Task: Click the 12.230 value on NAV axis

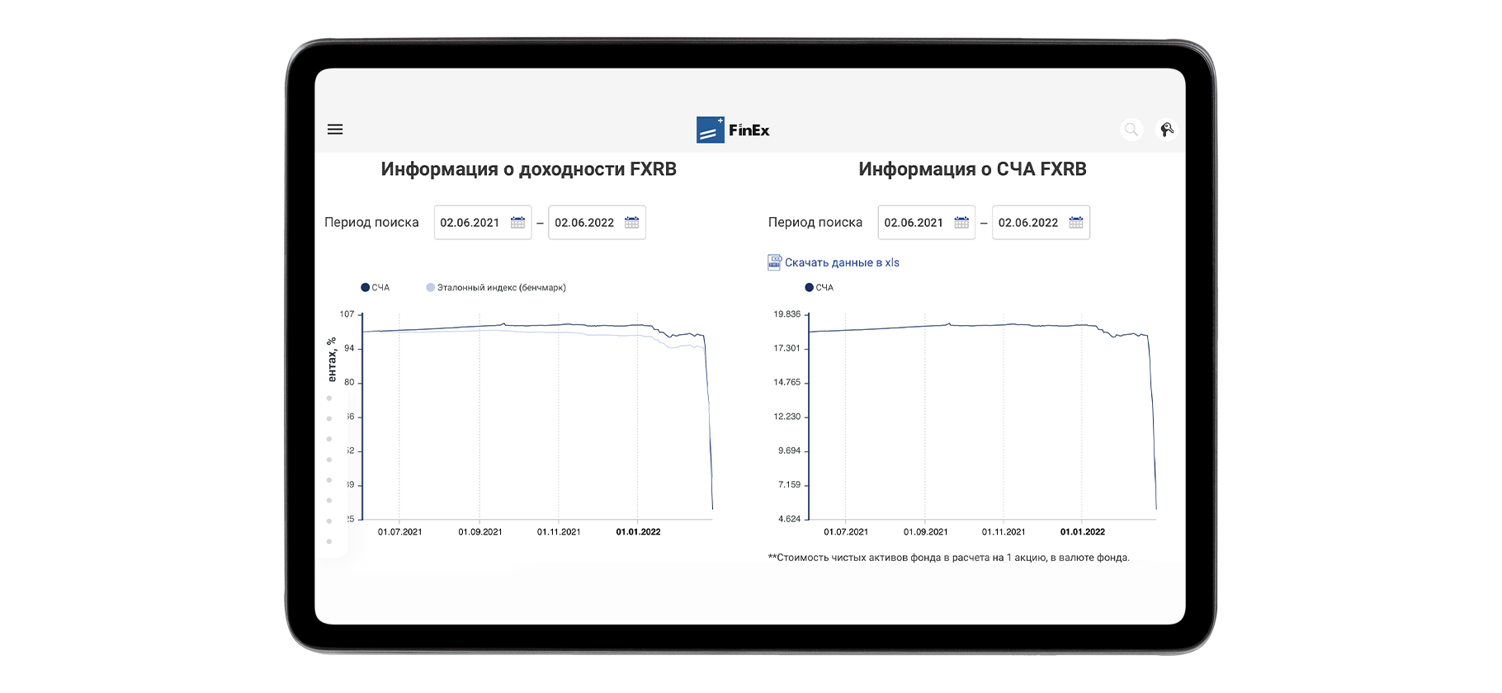Action: 786,417
